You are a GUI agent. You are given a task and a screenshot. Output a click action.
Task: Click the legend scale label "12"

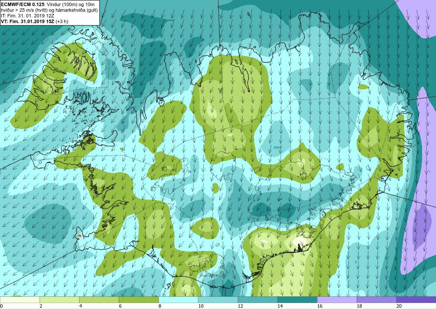(241, 306)
